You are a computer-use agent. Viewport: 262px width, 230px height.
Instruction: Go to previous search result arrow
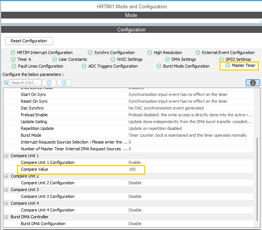pyautogui.click(x=49, y=83)
